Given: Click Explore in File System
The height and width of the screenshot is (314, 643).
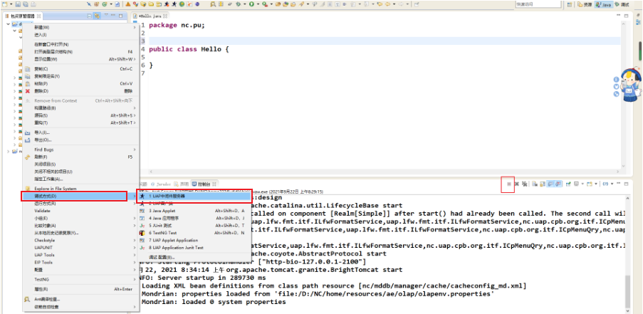Looking at the screenshot, I should click(80, 189).
